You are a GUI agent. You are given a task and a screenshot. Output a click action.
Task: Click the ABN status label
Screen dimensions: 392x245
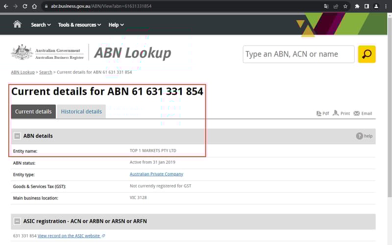[x=24, y=163]
